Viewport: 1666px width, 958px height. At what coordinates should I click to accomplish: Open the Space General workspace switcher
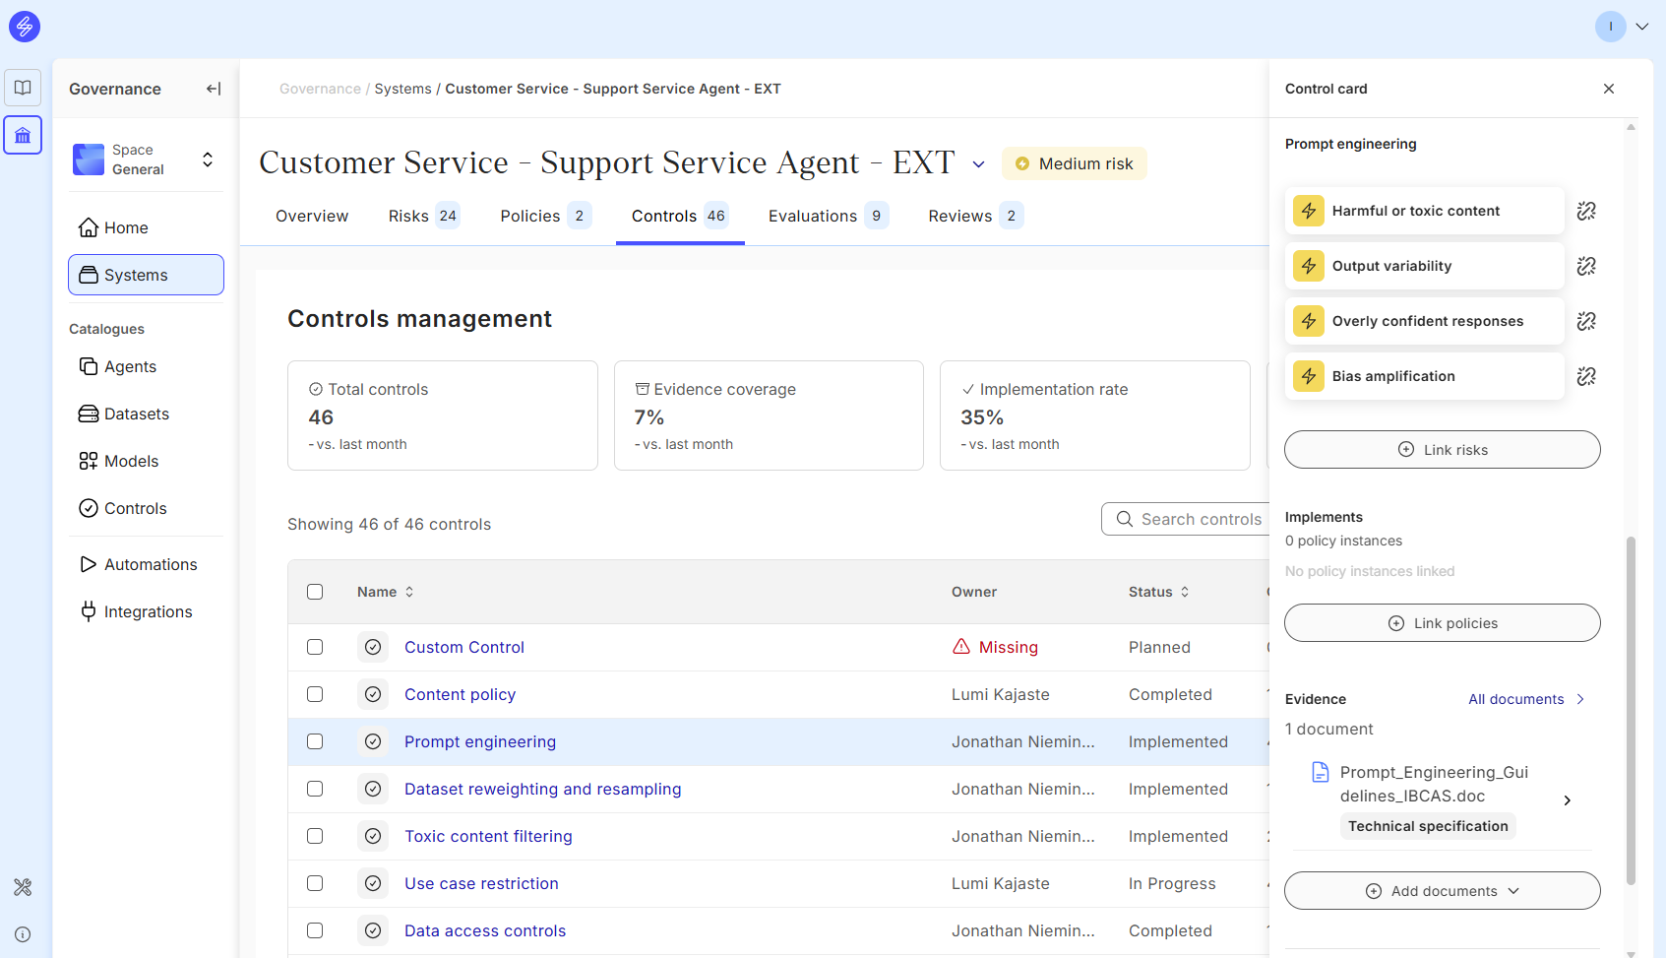(147, 160)
